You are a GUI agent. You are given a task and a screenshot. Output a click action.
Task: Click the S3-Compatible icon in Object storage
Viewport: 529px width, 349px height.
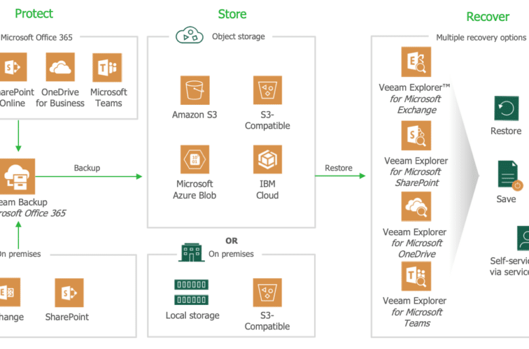[267, 90]
